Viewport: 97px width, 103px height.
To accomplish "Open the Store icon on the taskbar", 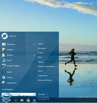I will pyautogui.click(x=28, y=100).
